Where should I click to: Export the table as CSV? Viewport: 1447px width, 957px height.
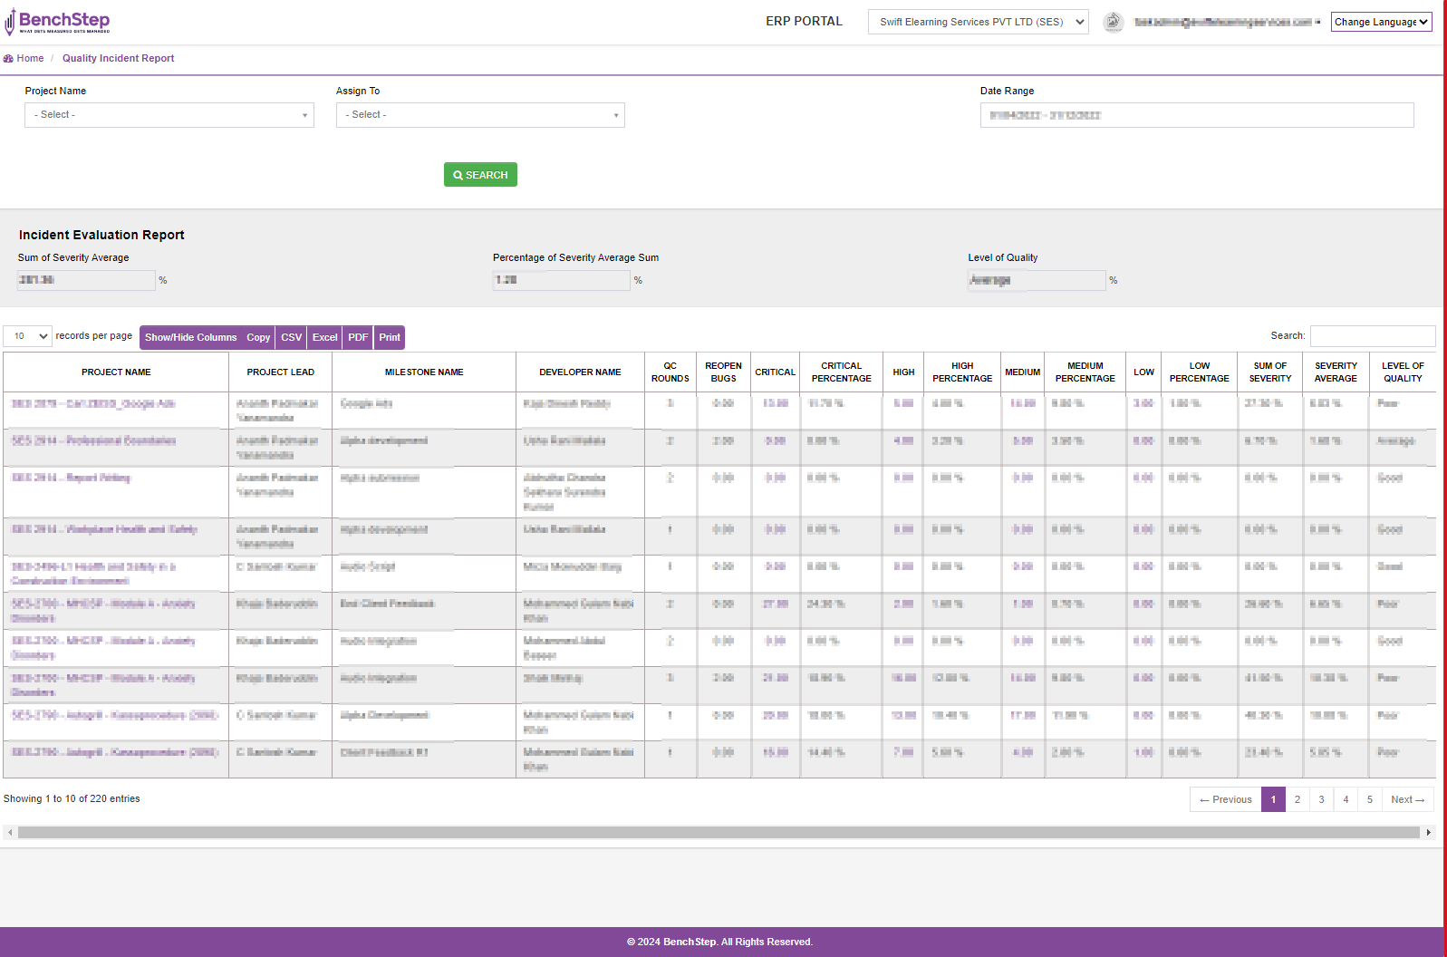click(291, 337)
